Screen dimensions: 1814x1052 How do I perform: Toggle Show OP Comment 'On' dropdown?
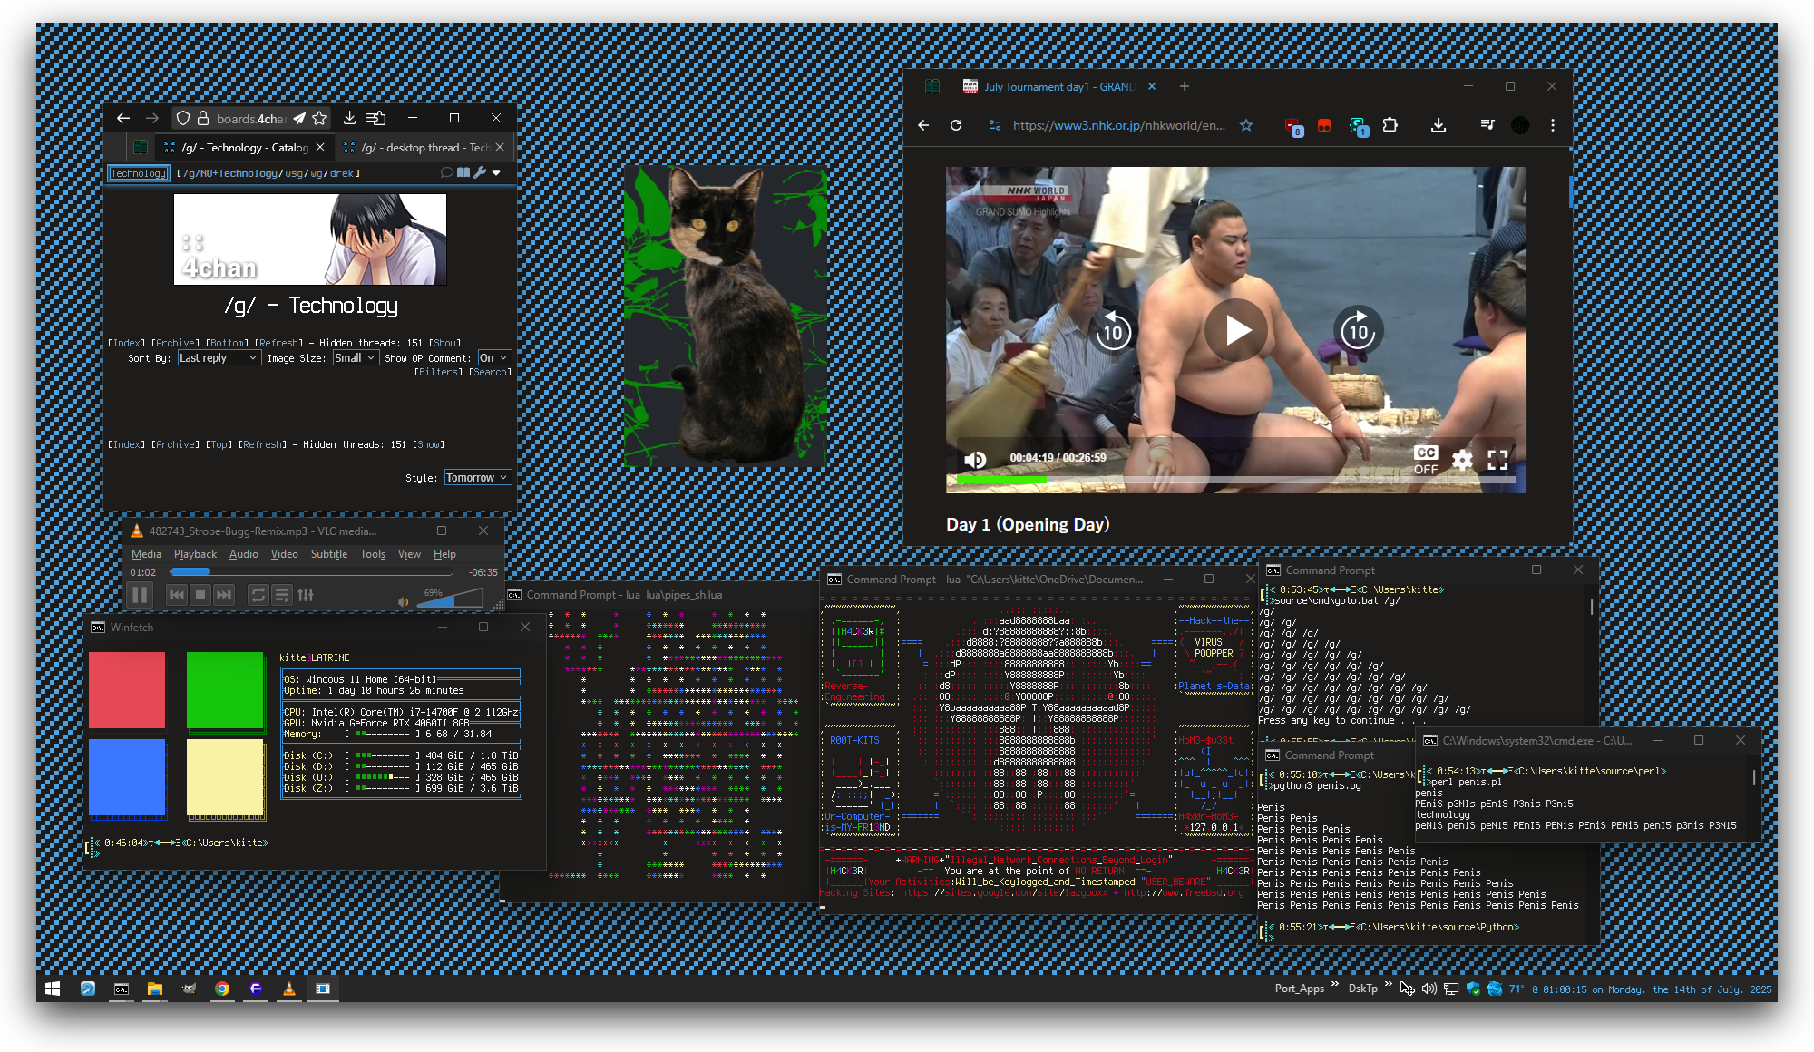[493, 358]
